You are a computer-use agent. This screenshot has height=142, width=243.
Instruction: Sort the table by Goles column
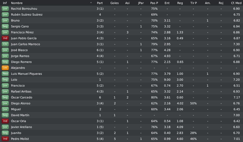114,3
